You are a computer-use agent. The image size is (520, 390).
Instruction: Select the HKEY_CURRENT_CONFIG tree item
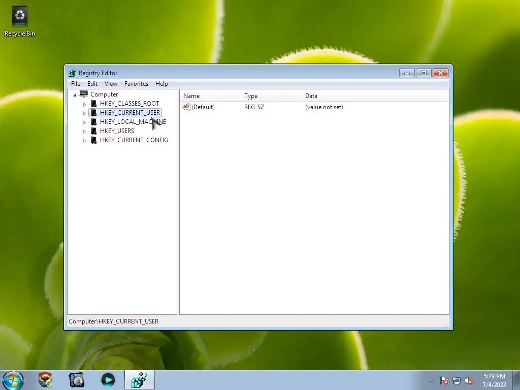[x=134, y=140]
